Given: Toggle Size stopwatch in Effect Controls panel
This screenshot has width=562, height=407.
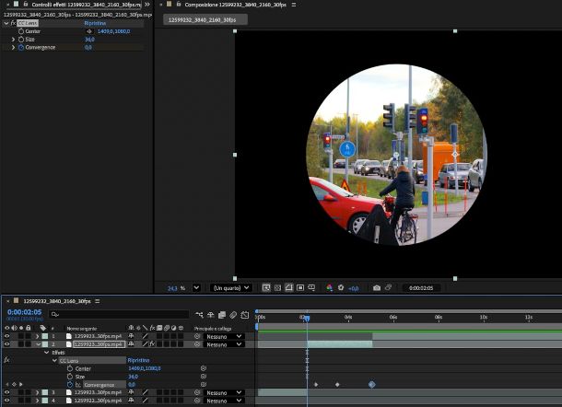Looking at the screenshot, I should coord(21,40).
